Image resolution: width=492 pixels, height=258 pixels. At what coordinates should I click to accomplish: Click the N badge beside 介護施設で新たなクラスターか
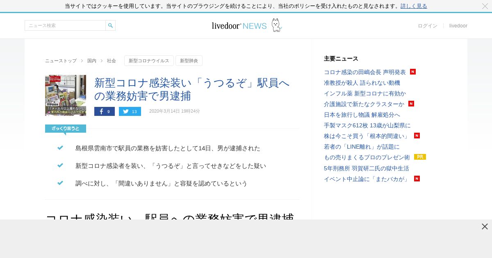pyautogui.click(x=411, y=104)
